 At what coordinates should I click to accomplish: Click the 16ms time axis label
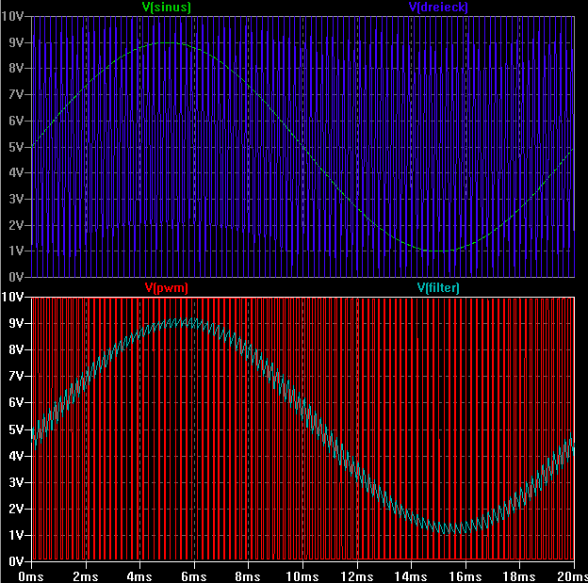coord(465,576)
